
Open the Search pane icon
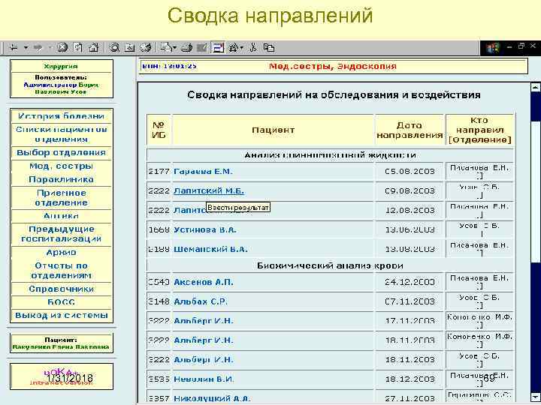(x=114, y=47)
